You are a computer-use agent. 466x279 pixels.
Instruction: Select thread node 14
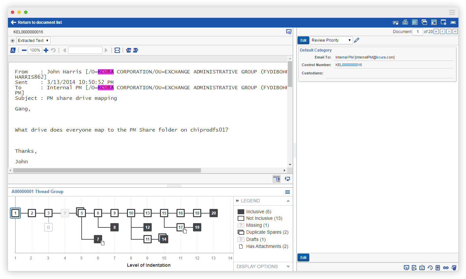point(164,239)
